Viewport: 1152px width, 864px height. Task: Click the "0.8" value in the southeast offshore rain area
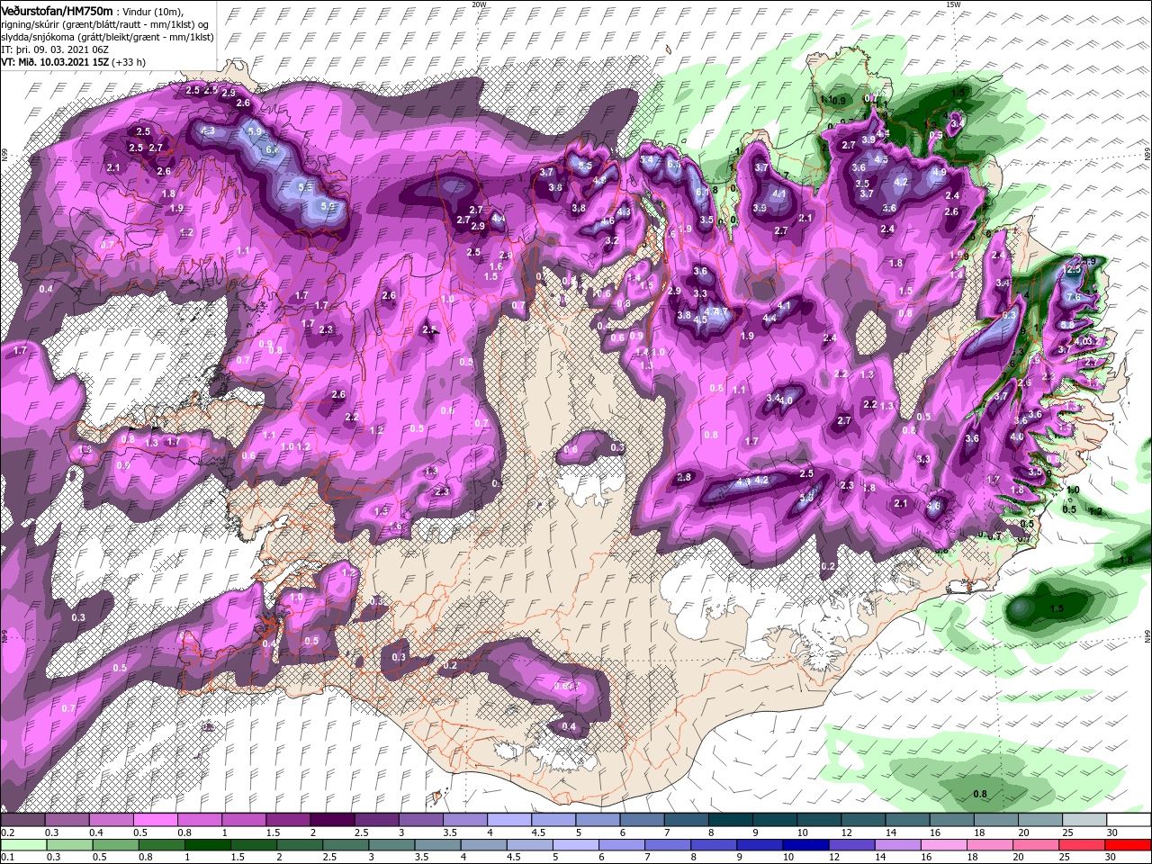tap(981, 793)
